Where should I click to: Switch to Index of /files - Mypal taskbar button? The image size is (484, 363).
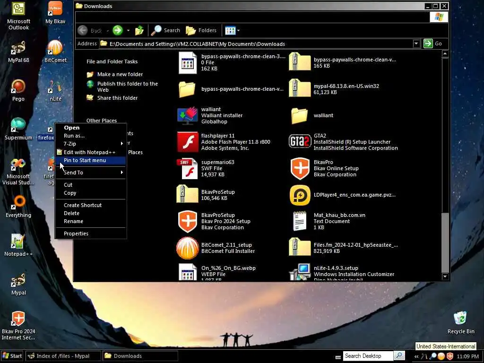(63, 356)
